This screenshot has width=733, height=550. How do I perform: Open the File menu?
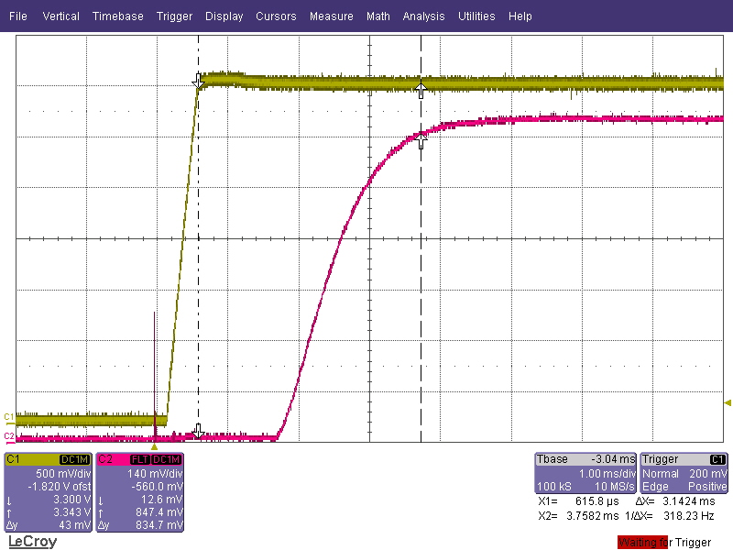pos(18,16)
